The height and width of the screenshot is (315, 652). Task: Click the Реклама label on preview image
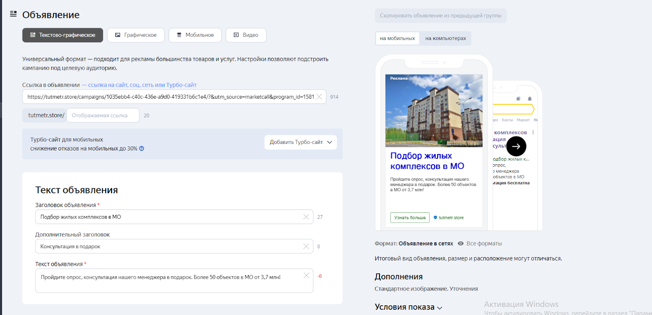click(399, 78)
